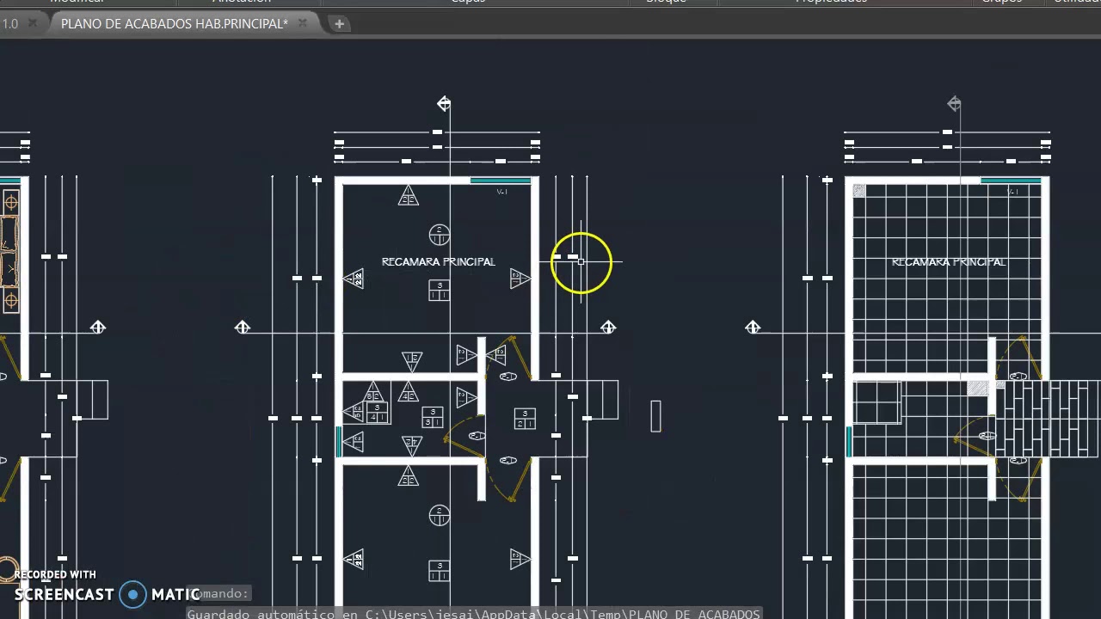Select the V-1 tag in the untiled middle plan
The width and height of the screenshot is (1101, 619).
(502, 192)
